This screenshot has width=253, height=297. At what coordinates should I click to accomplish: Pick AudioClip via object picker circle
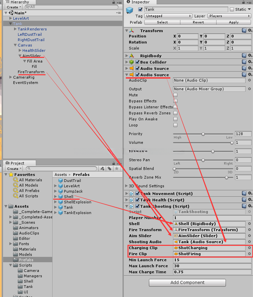coord(249,80)
